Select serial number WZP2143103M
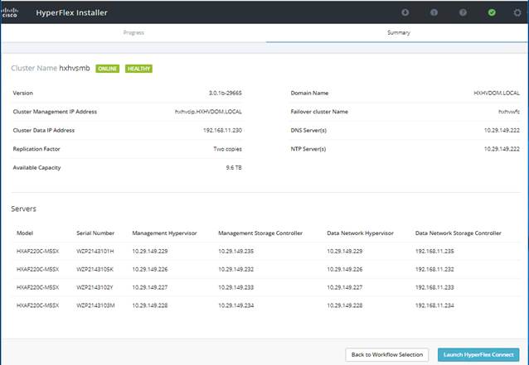This screenshot has height=365, width=529. (95, 305)
